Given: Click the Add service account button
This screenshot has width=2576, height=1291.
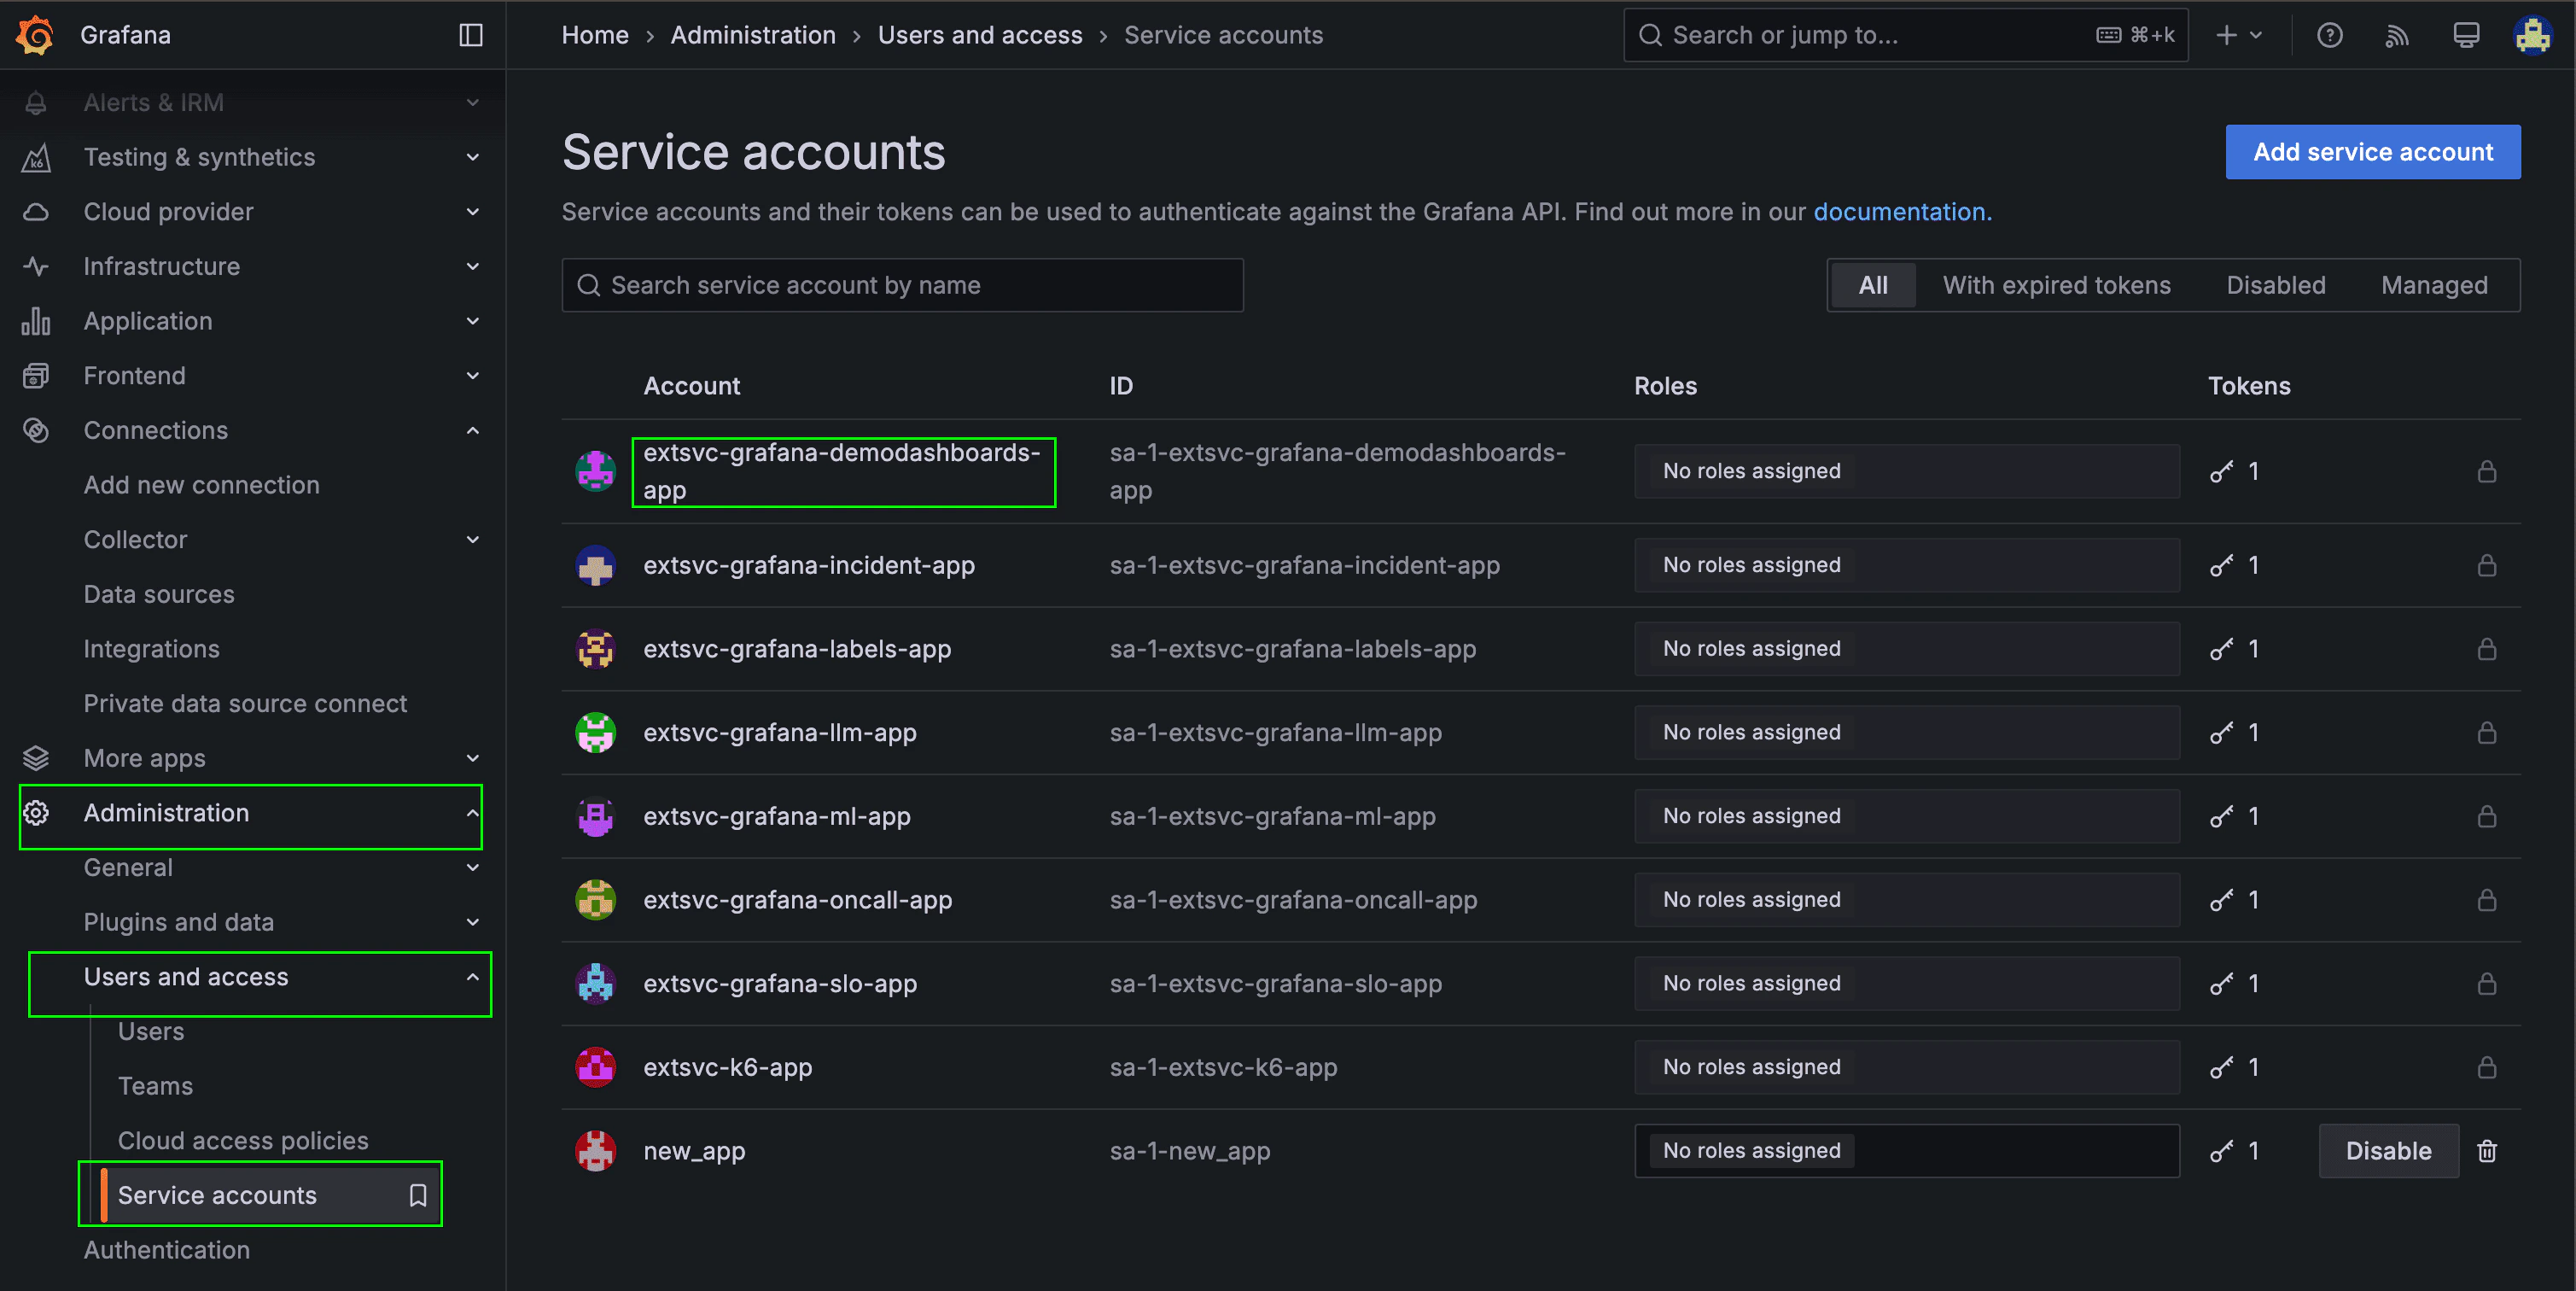Looking at the screenshot, I should point(2372,152).
